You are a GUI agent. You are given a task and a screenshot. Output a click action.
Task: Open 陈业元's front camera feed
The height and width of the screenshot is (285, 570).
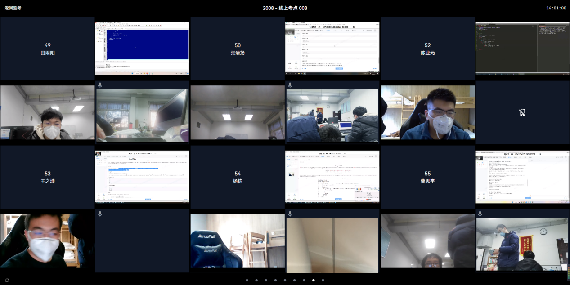coord(427,112)
